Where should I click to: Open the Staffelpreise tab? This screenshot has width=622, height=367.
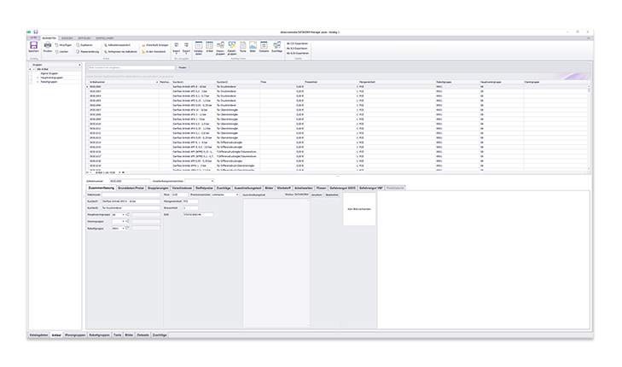204,188
